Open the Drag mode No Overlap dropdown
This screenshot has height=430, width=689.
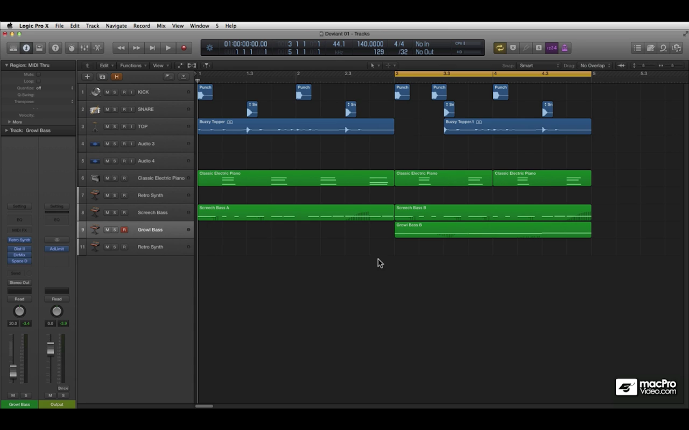click(x=595, y=66)
